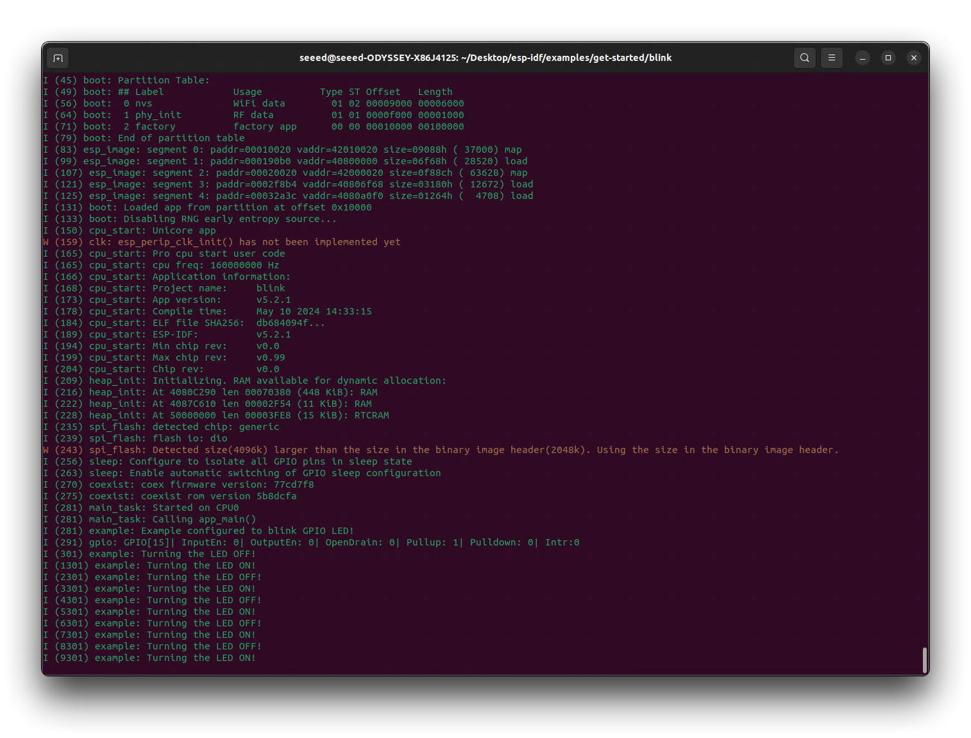Image resolution: width=971 pixels, height=738 pixels.
Task: Click the 'boot: Partition Table:' line
Action: tap(126, 80)
